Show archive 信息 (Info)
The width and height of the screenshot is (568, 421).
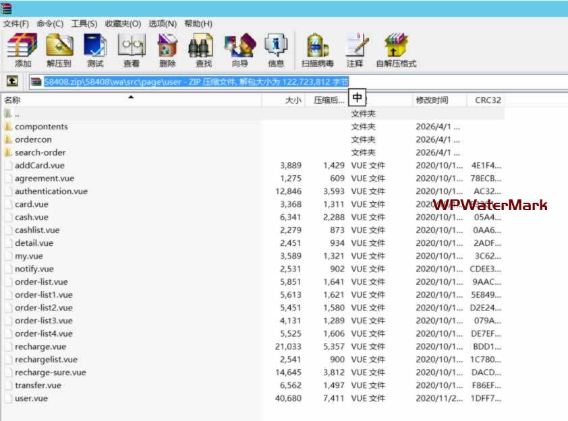276,50
